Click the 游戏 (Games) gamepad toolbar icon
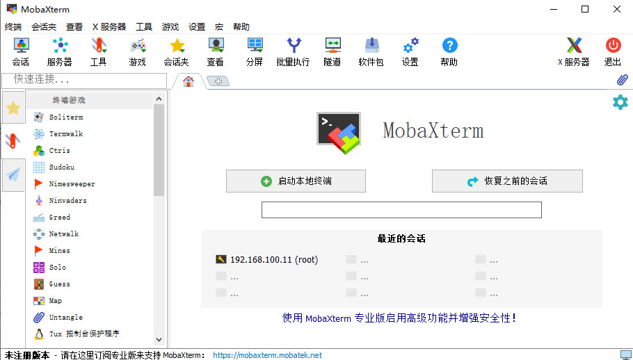Viewport: 633px width, 360px height. click(x=138, y=52)
